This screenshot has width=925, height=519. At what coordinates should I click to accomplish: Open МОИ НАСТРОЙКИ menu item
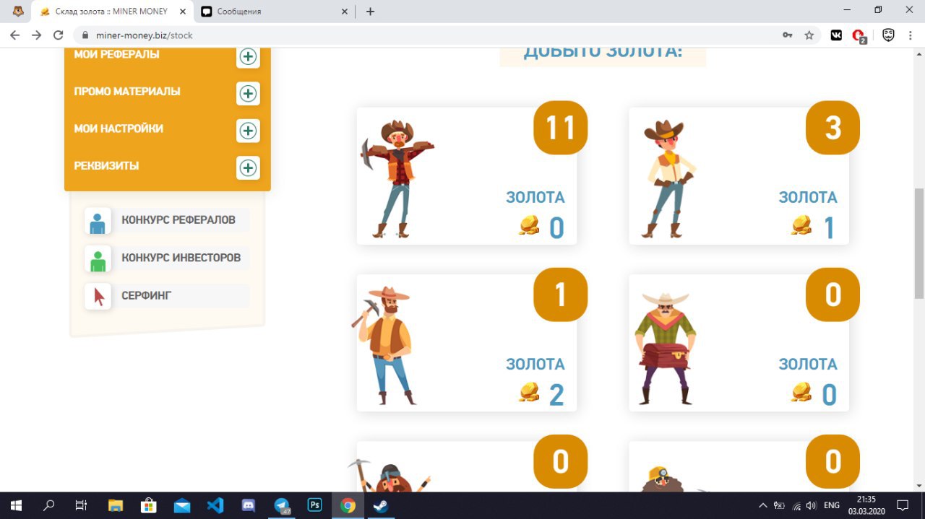click(x=119, y=128)
